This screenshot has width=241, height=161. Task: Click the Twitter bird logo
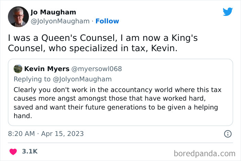(228, 12)
